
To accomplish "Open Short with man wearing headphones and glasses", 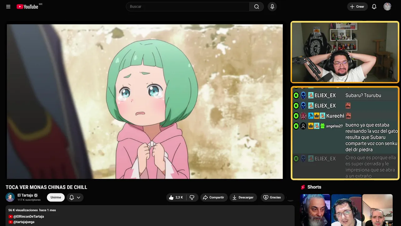I will (346, 210).
